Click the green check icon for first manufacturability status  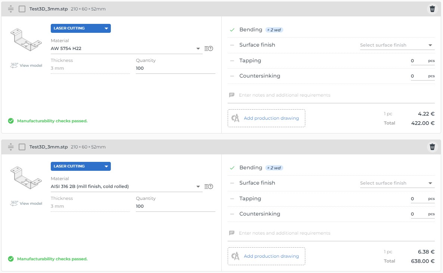point(11,121)
